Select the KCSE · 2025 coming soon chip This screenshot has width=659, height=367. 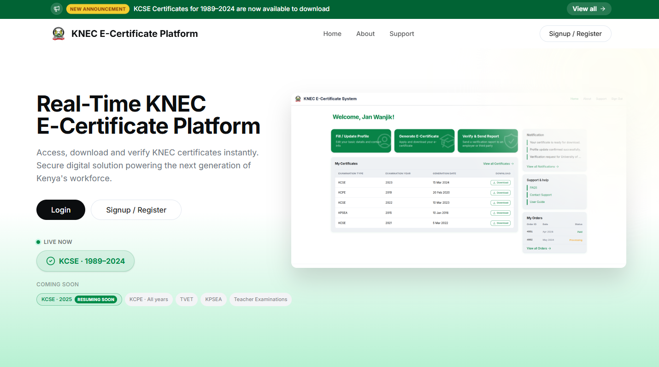(79, 299)
